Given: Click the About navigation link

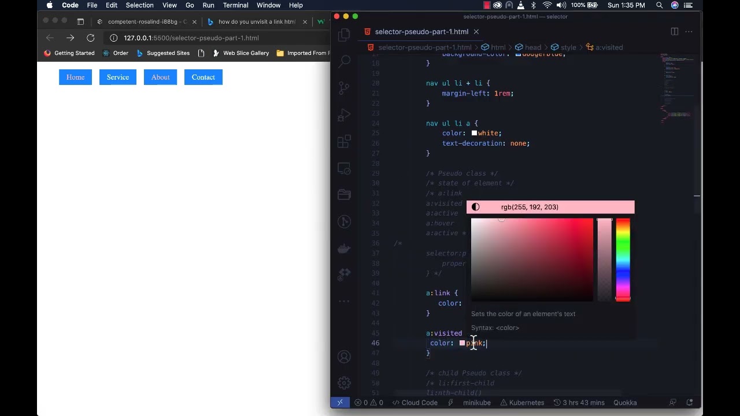Looking at the screenshot, I should [161, 77].
